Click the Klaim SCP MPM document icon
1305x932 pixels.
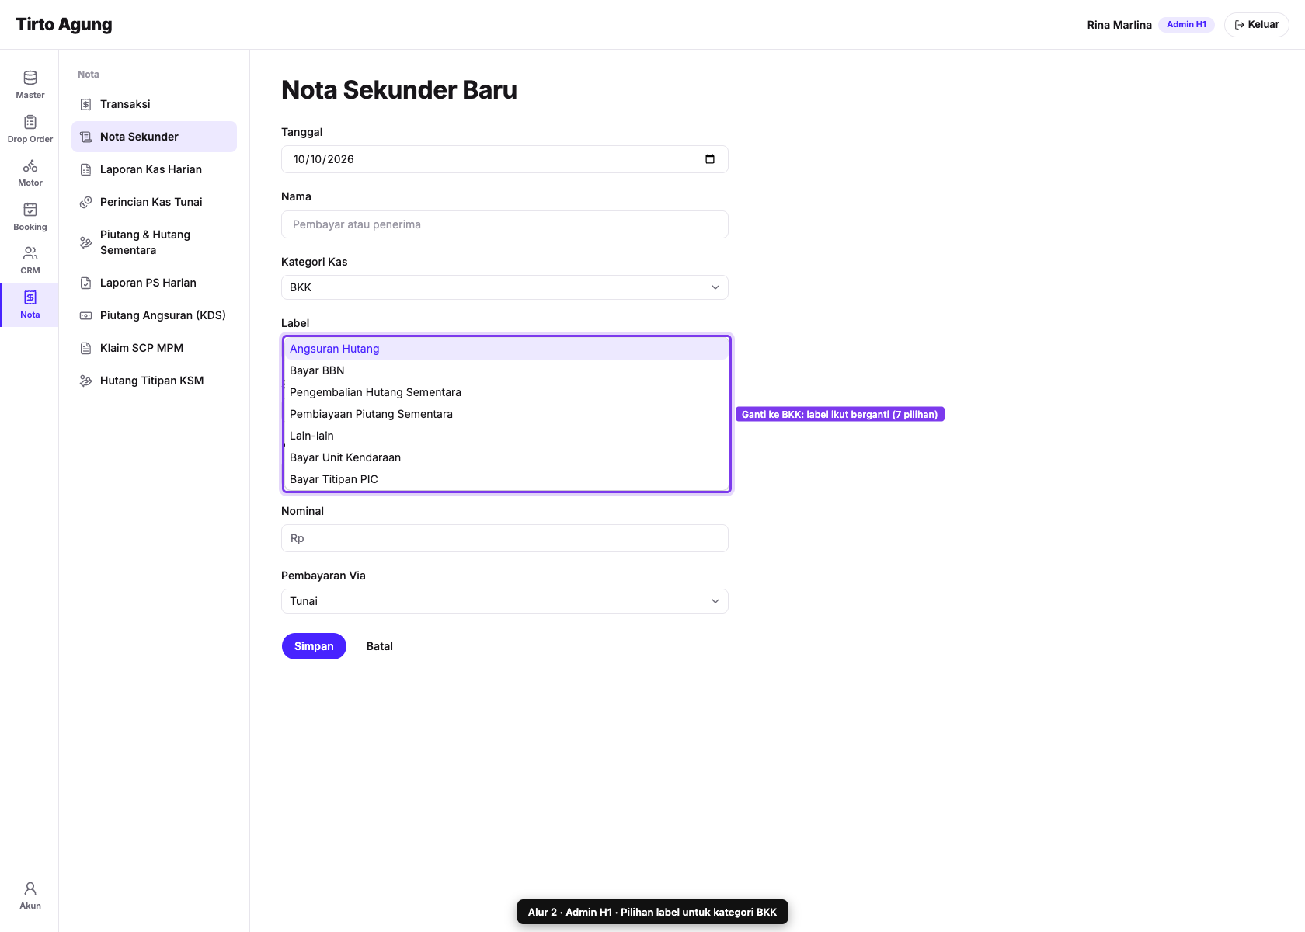click(x=86, y=348)
